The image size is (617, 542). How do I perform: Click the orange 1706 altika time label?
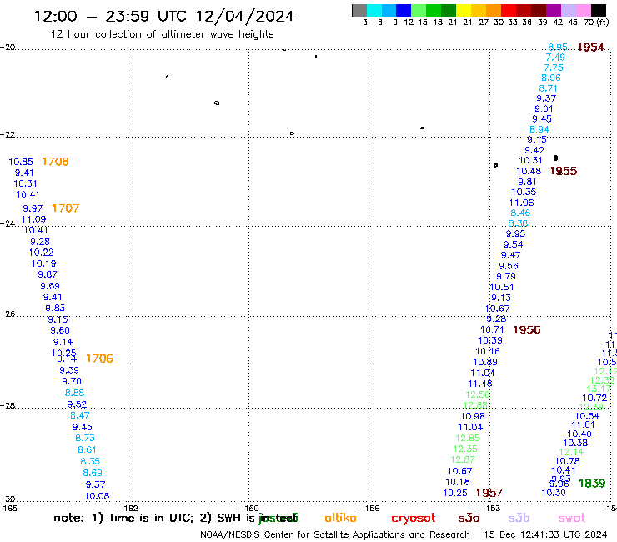[99, 359]
